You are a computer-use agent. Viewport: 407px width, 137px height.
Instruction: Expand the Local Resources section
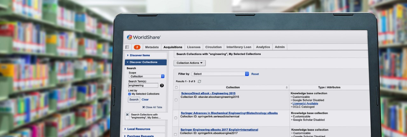pos(139,129)
